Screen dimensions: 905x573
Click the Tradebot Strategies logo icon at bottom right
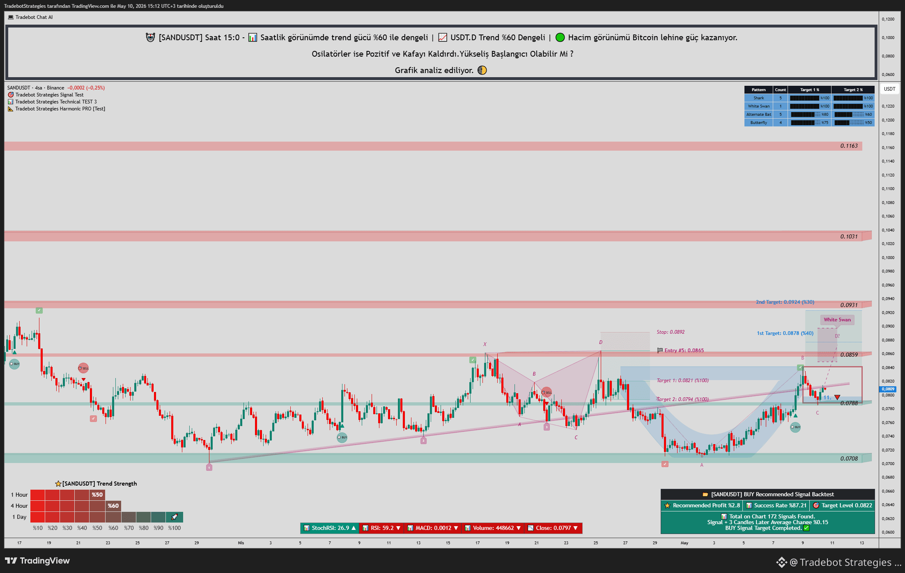(781, 562)
